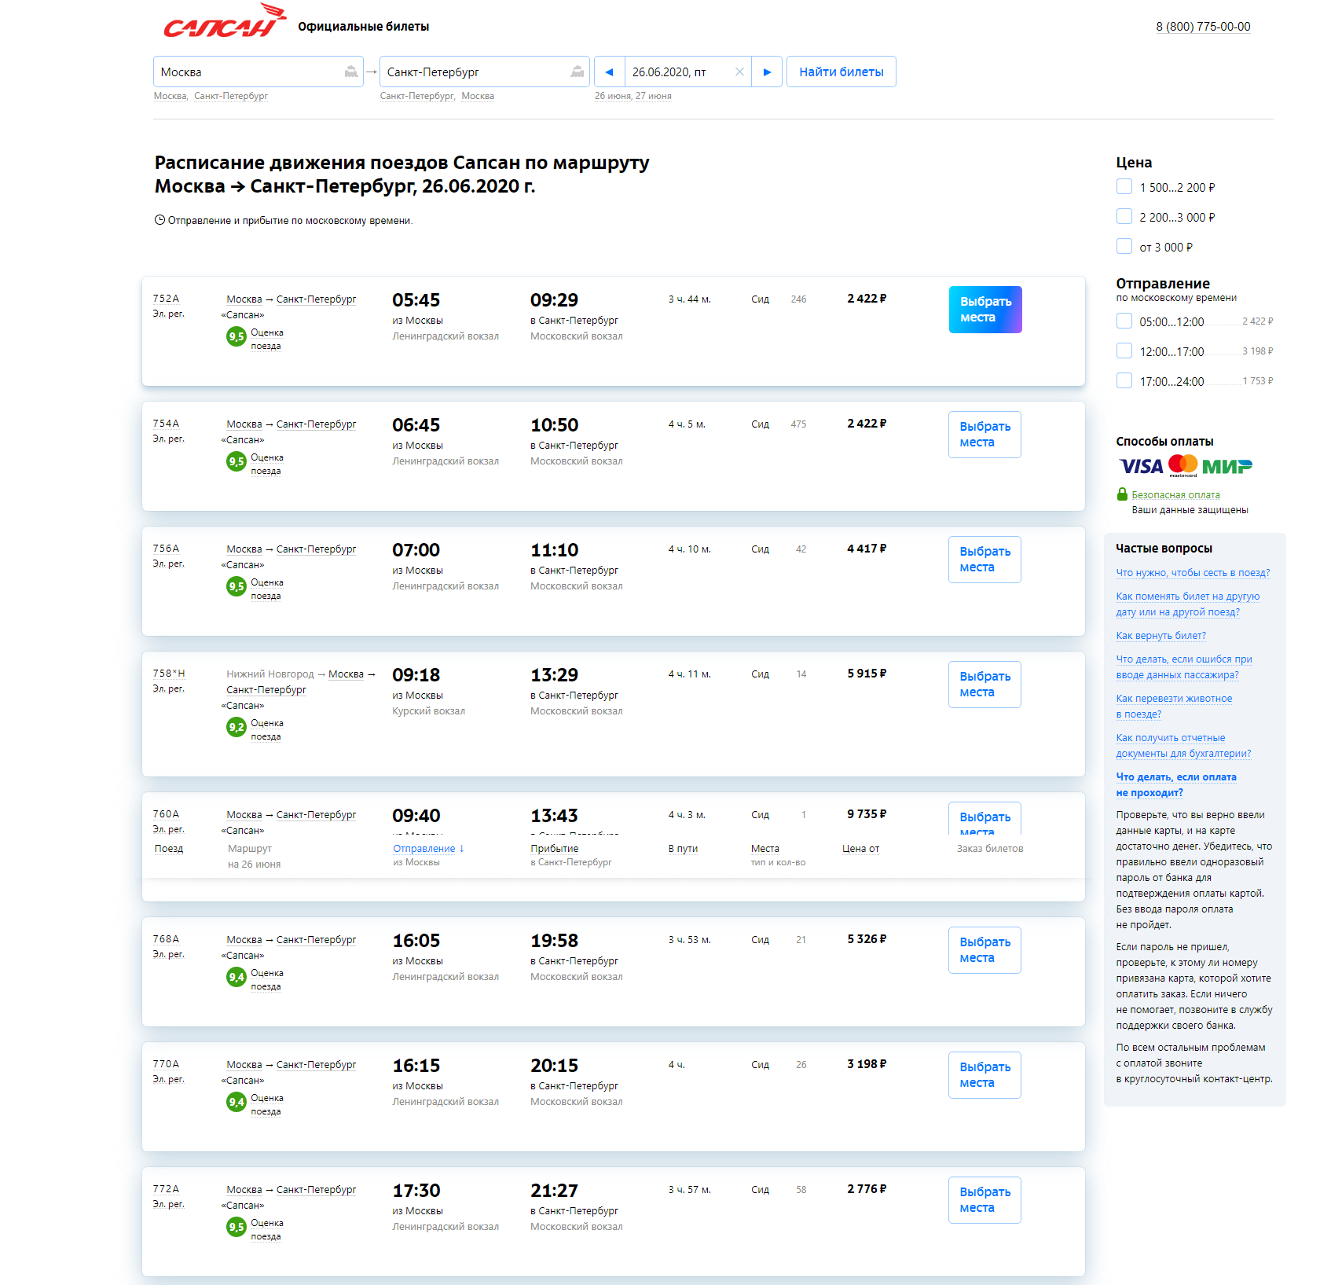Image resolution: width=1342 pixels, height=1285 pixels.
Task: Click the Sapsan logo
Action: click(x=224, y=21)
